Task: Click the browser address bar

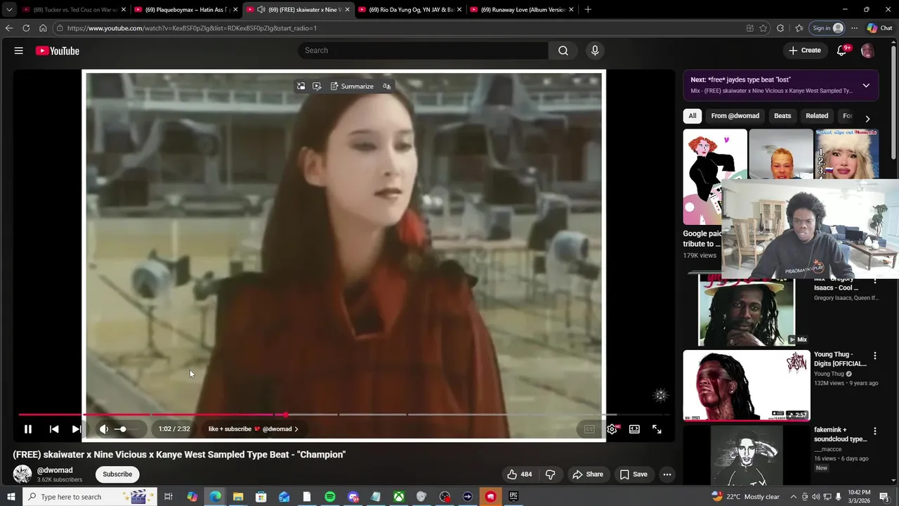Action: (400, 28)
